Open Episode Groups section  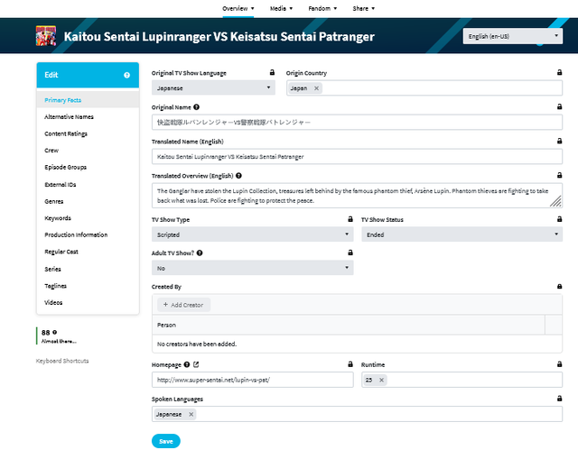coord(66,167)
